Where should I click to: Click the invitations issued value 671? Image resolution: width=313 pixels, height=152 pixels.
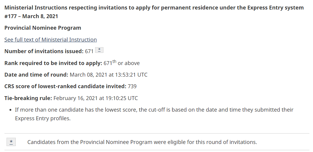click(x=89, y=51)
